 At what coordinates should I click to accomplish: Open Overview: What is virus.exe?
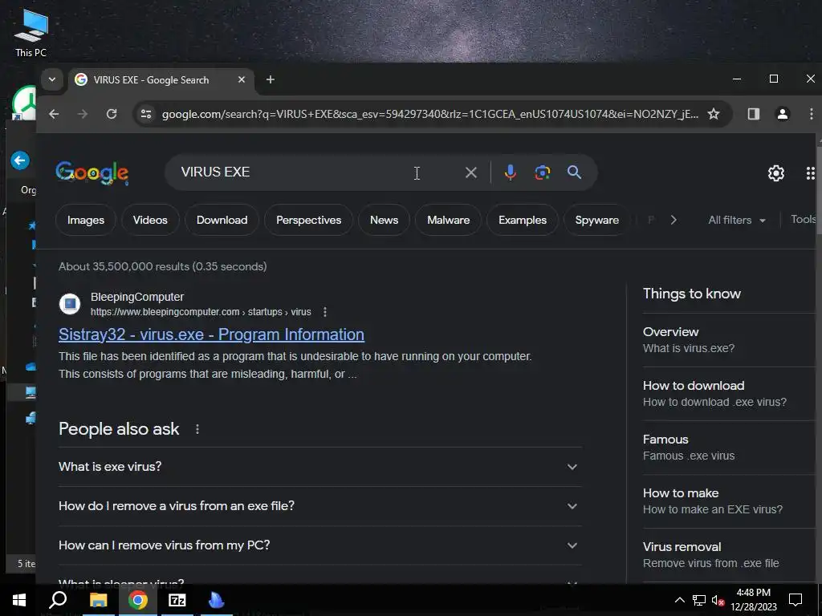(729, 340)
